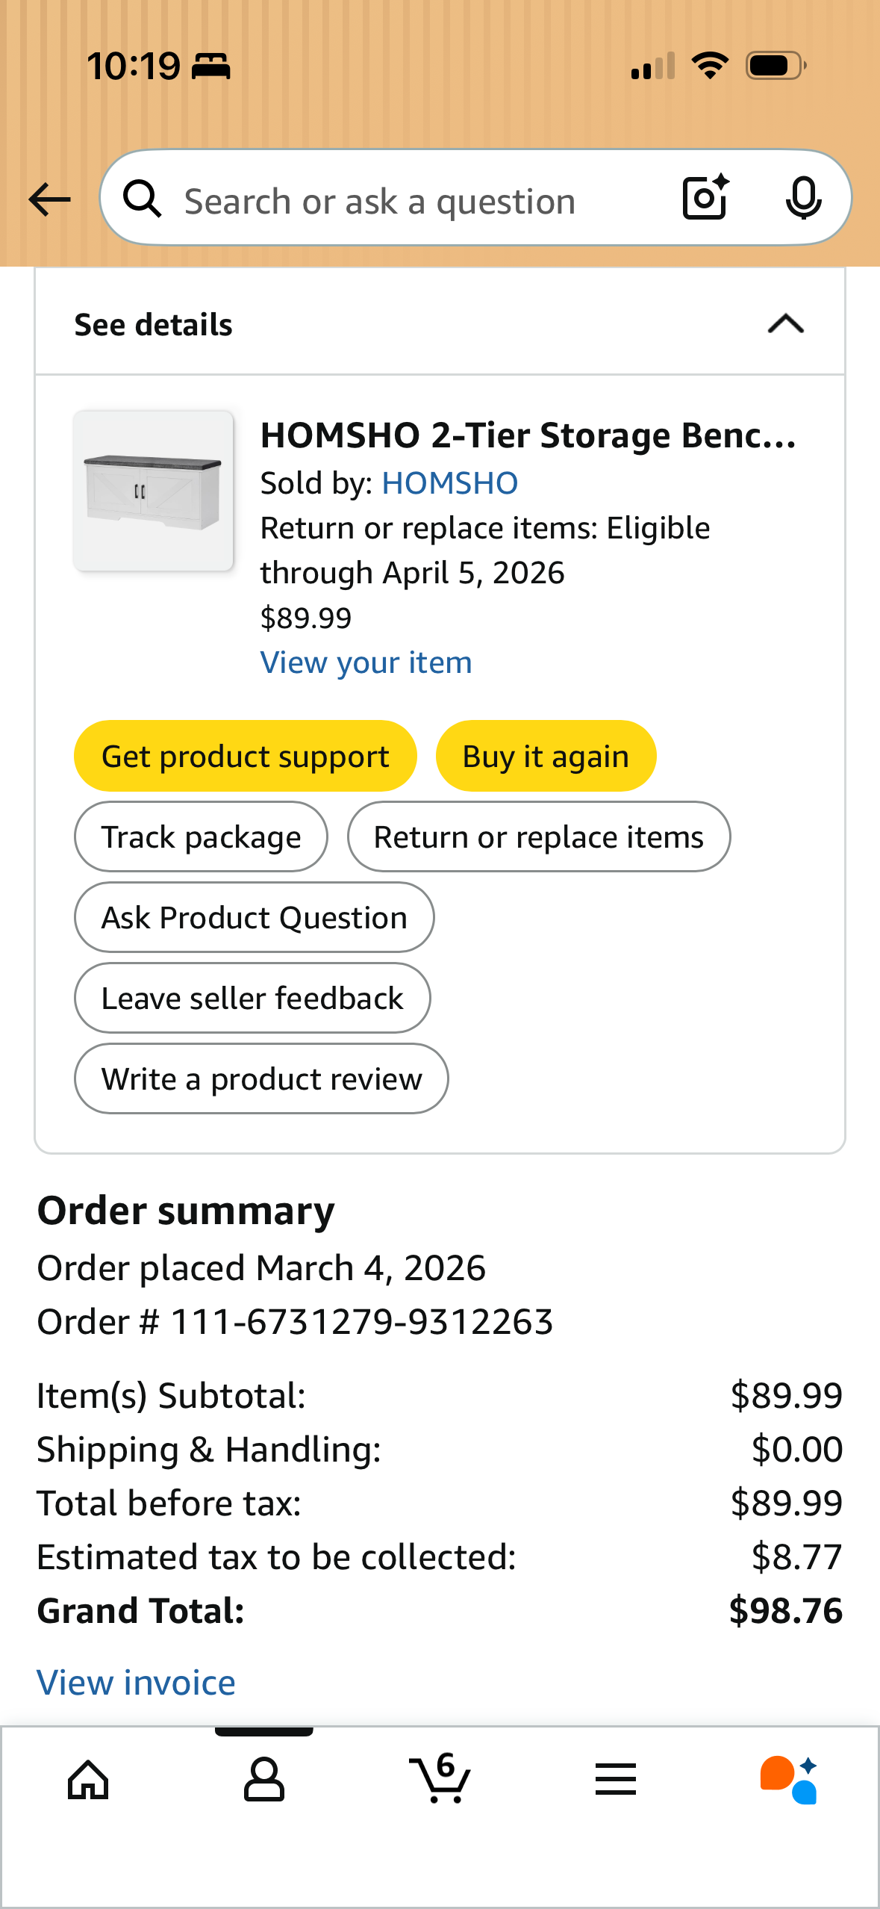This screenshot has width=880, height=1909.
Task: Tap Write a product review button
Action: [x=261, y=1078]
